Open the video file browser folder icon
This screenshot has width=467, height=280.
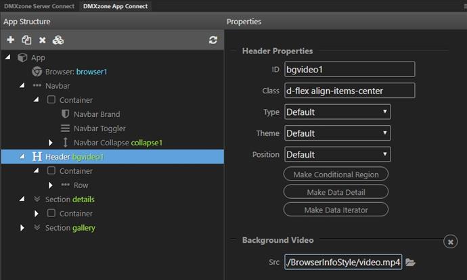(x=410, y=262)
